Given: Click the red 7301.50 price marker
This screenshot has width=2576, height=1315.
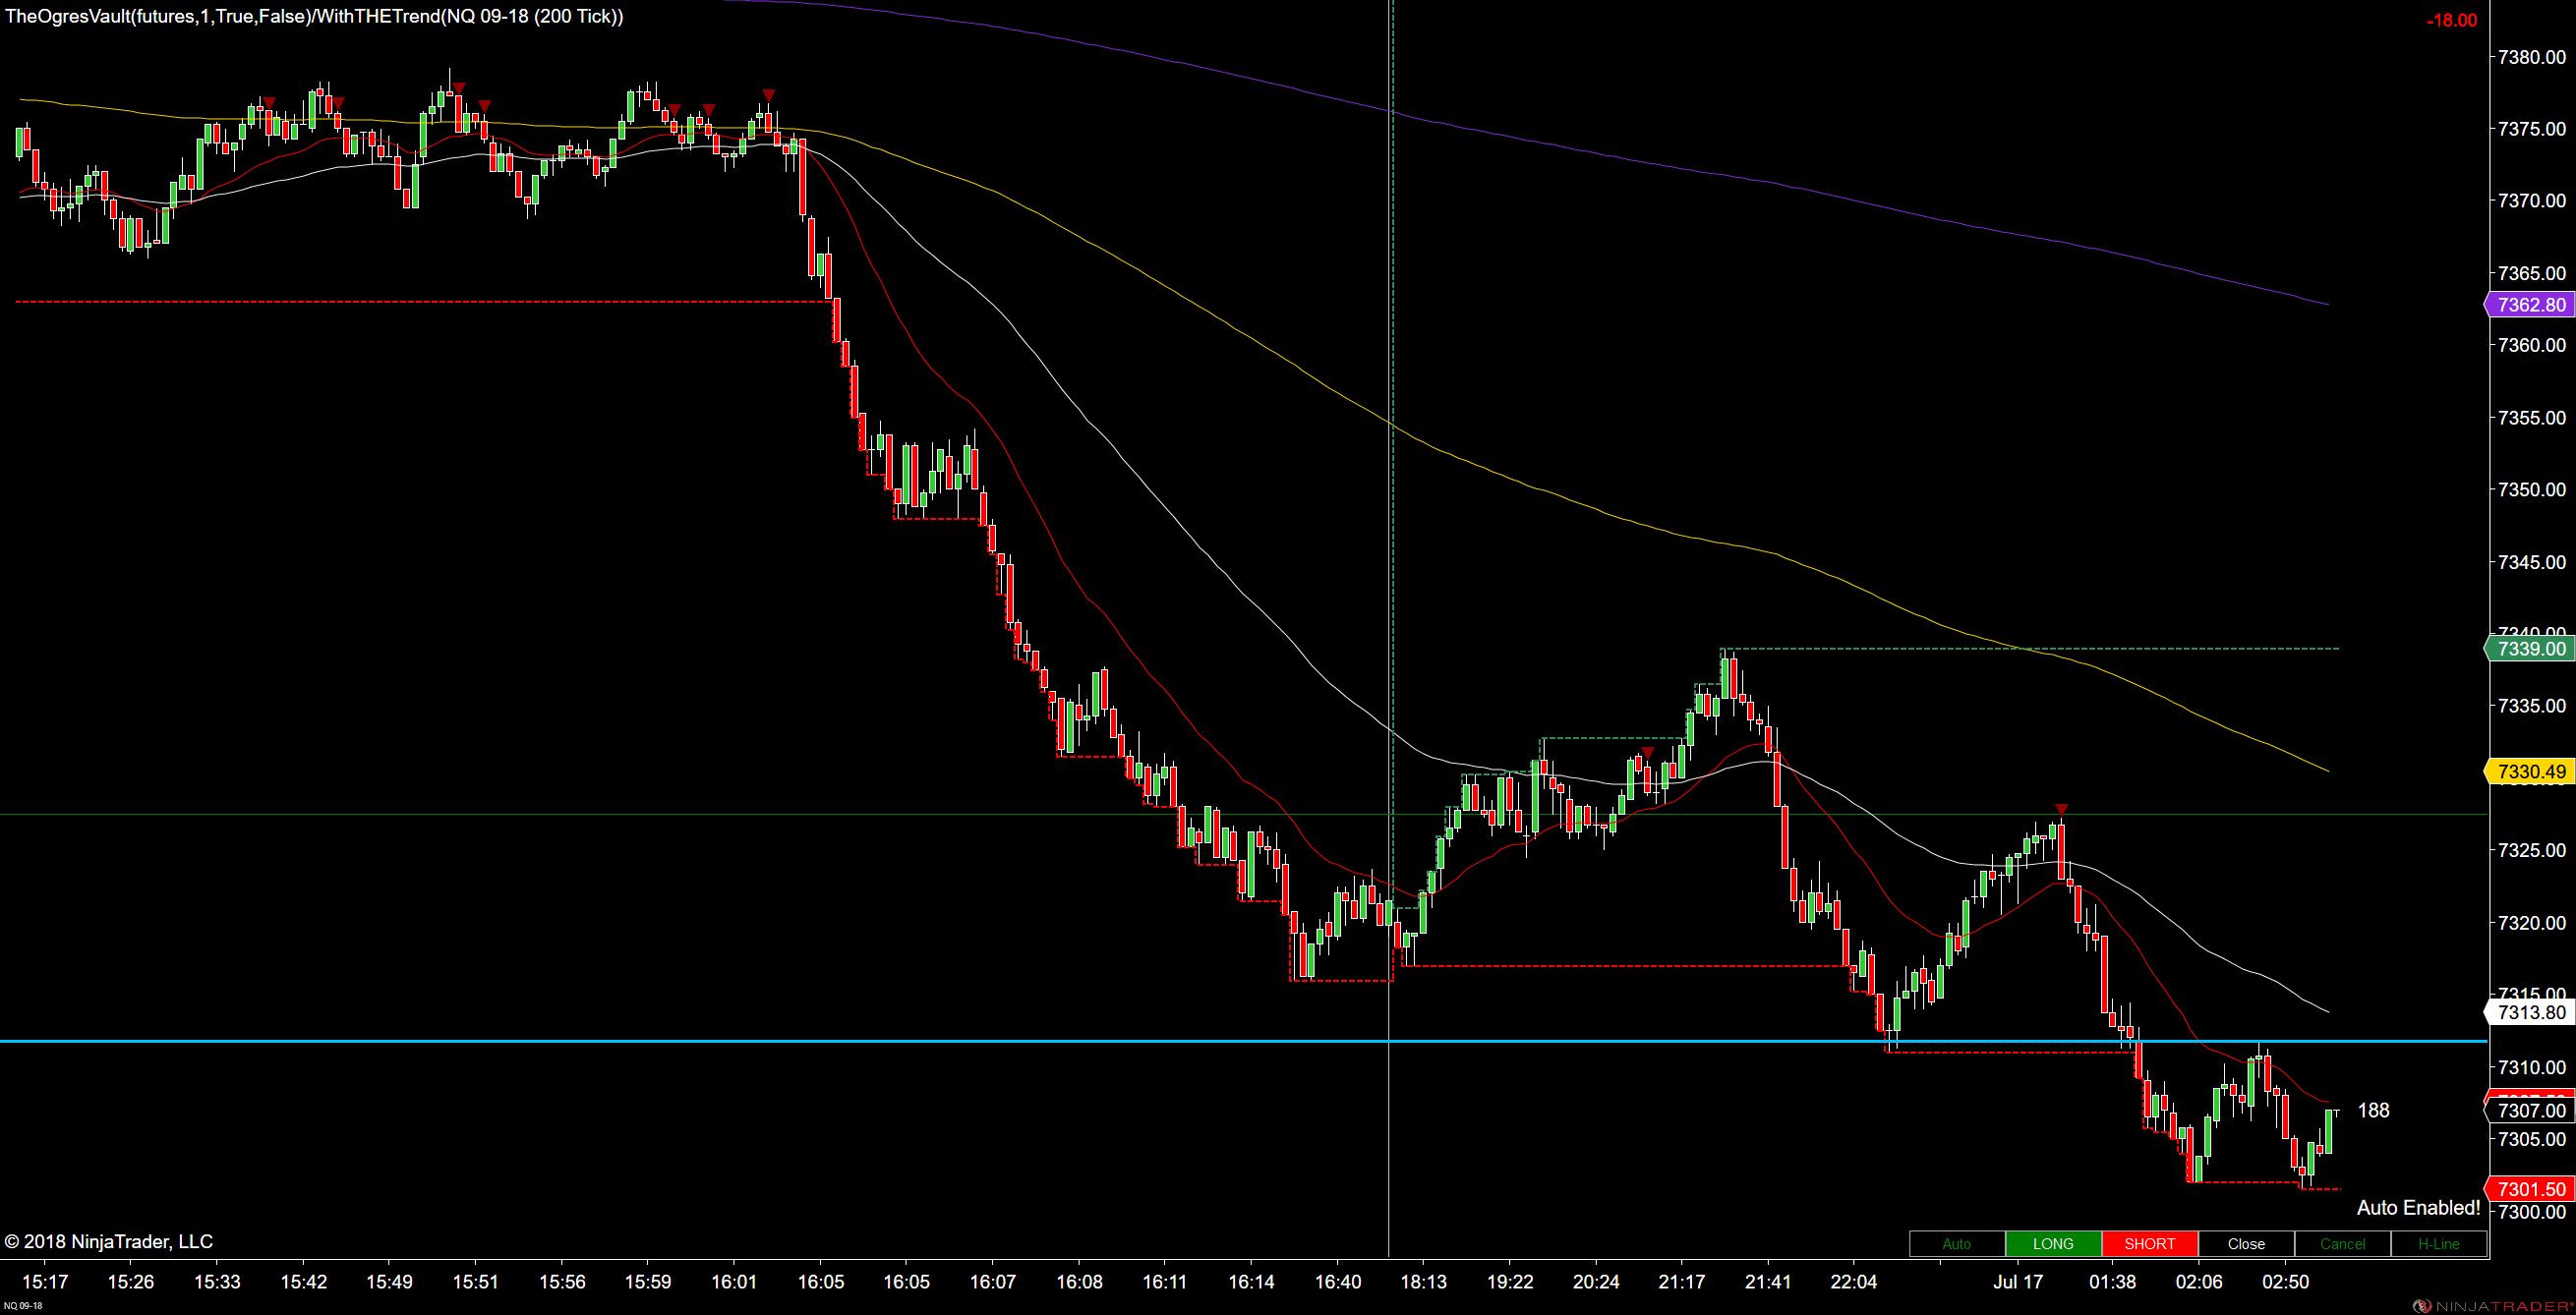Looking at the screenshot, I should (x=2530, y=1189).
